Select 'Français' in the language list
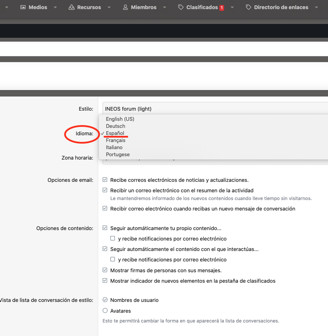Screen dimensions: 328x336 [x=116, y=140]
